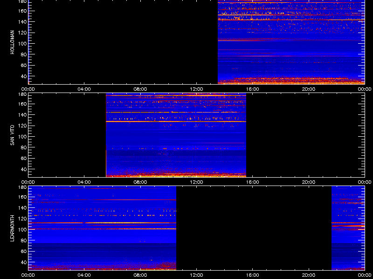The height and width of the screenshot is (279, 373).
Task: Click Holloman panel's 20:00 time label
Action: pos(309,89)
